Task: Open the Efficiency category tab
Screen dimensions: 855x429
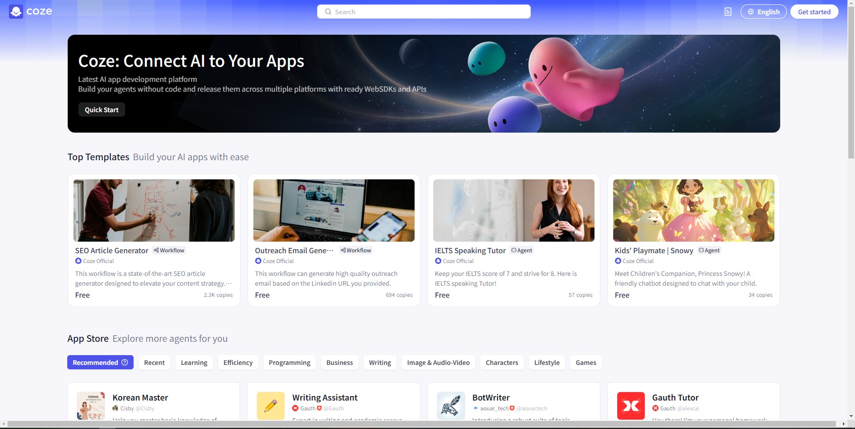Action: click(x=238, y=362)
